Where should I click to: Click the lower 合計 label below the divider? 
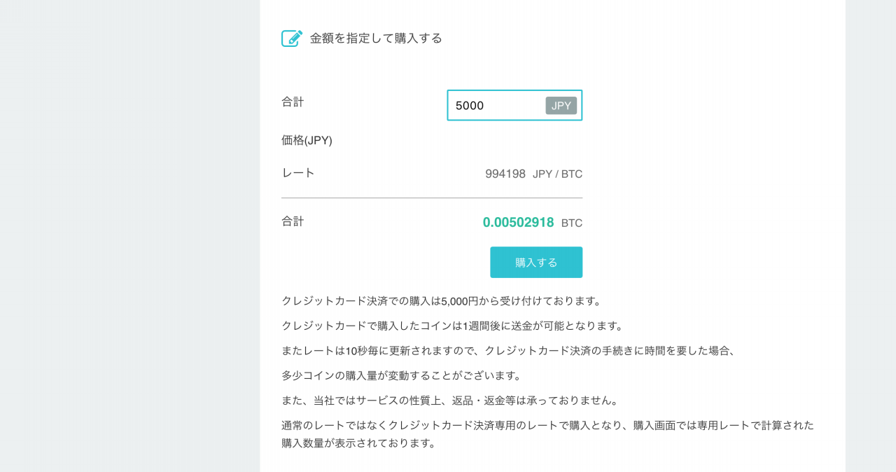(293, 221)
